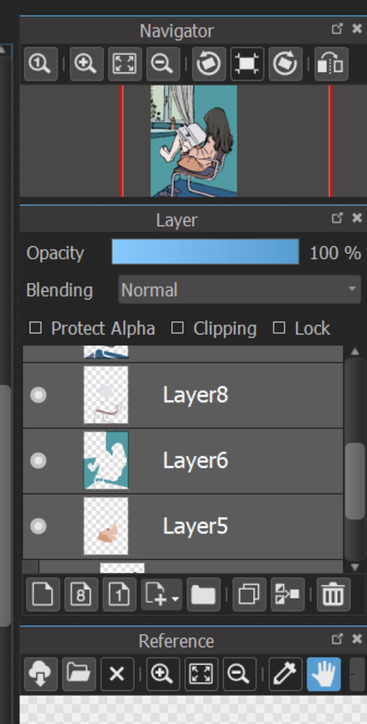Open the add layer dropdown arrow
Viewport: 367px width, 724px height.
[x=175, y=598]
